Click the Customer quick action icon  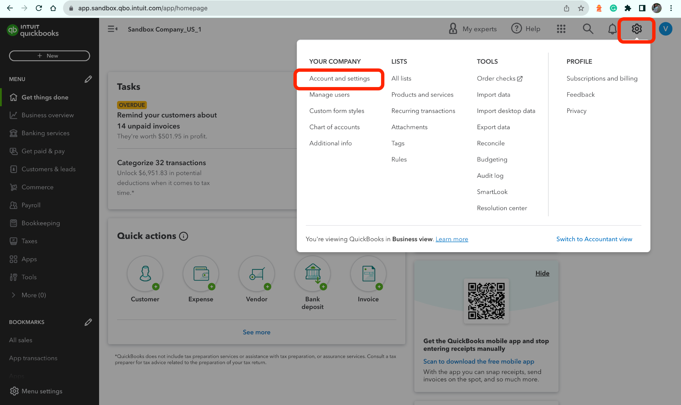click(x=145, y=273)
